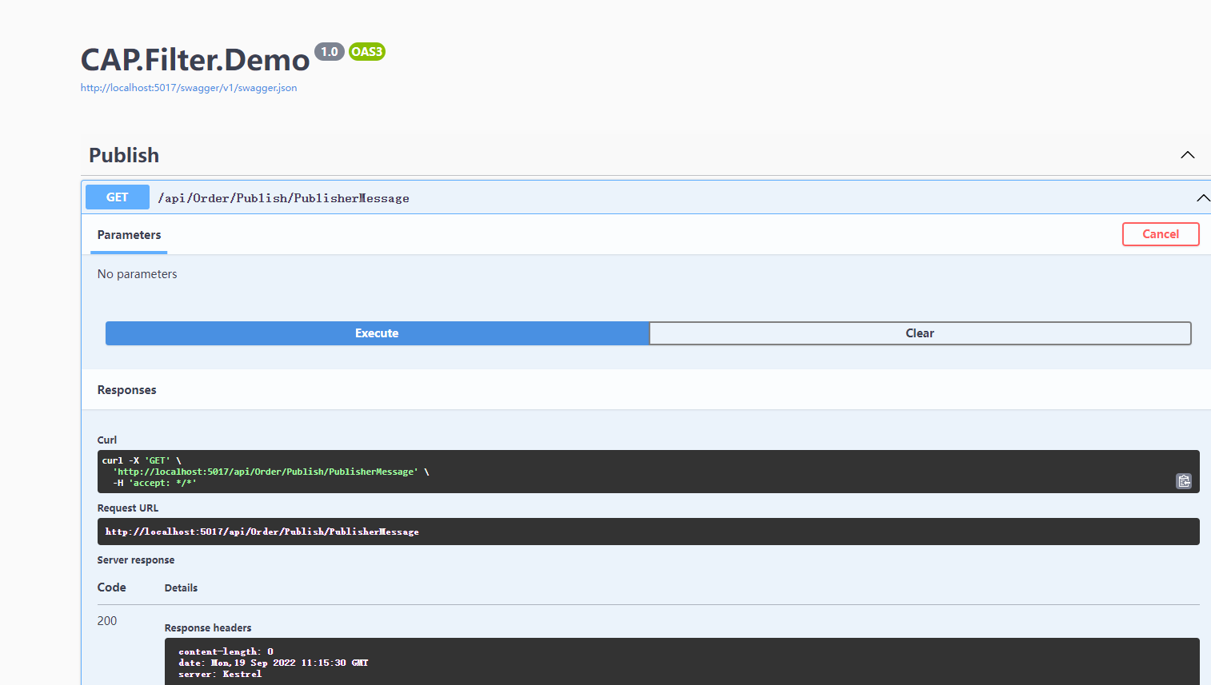Click the Execute button
1211x685 pixels.
(377, 333)
